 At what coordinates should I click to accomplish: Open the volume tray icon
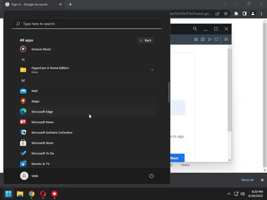pos(242,194)
